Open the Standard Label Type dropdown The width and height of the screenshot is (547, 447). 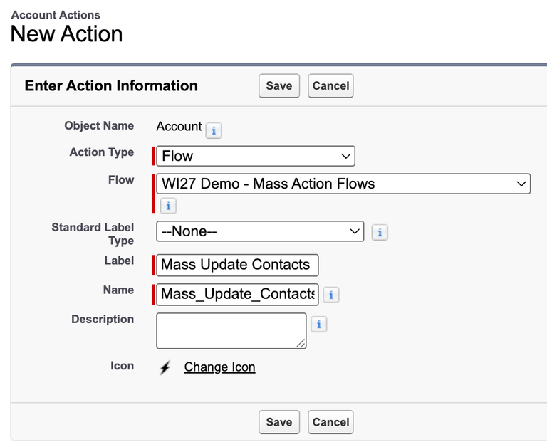tap(260, 231)
